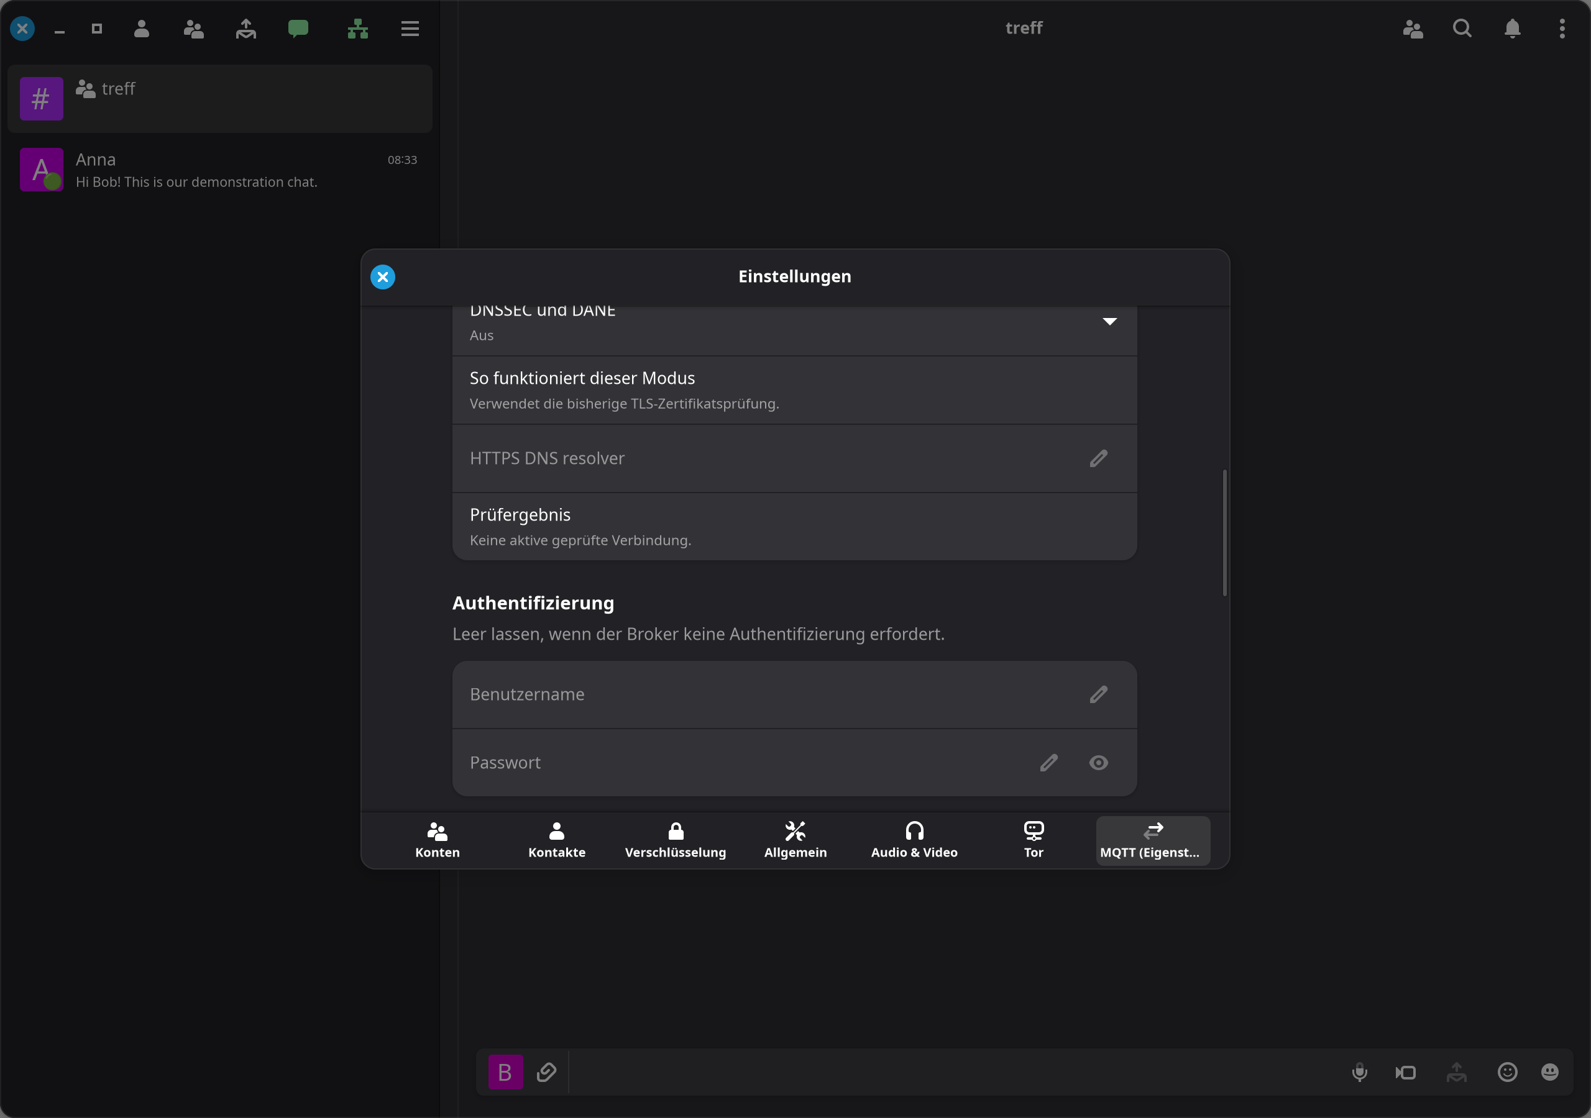Image resolution: width=1591 pixels, height=1118 pixels.
Task: Open the share/upload inbox icon in top toolbar
Action: (x=246, y=29)
